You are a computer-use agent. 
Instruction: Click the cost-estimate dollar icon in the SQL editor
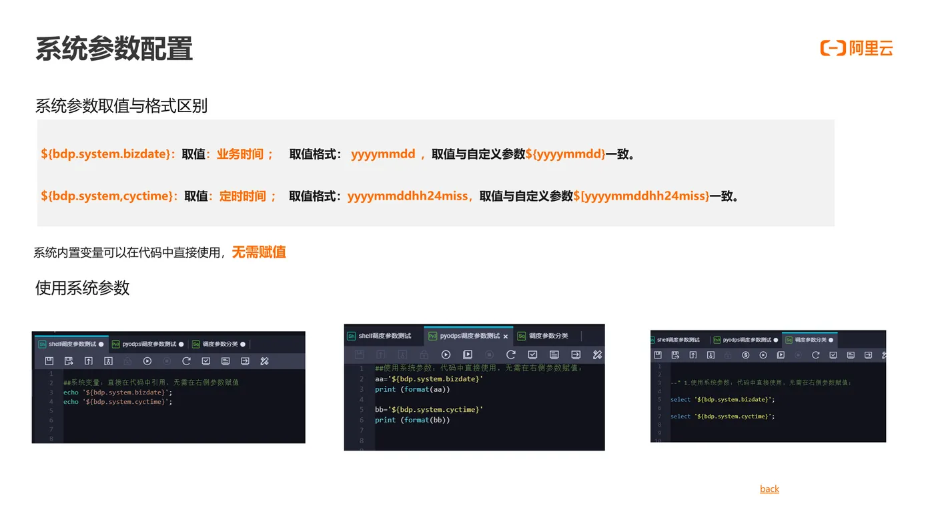point(746,355)
